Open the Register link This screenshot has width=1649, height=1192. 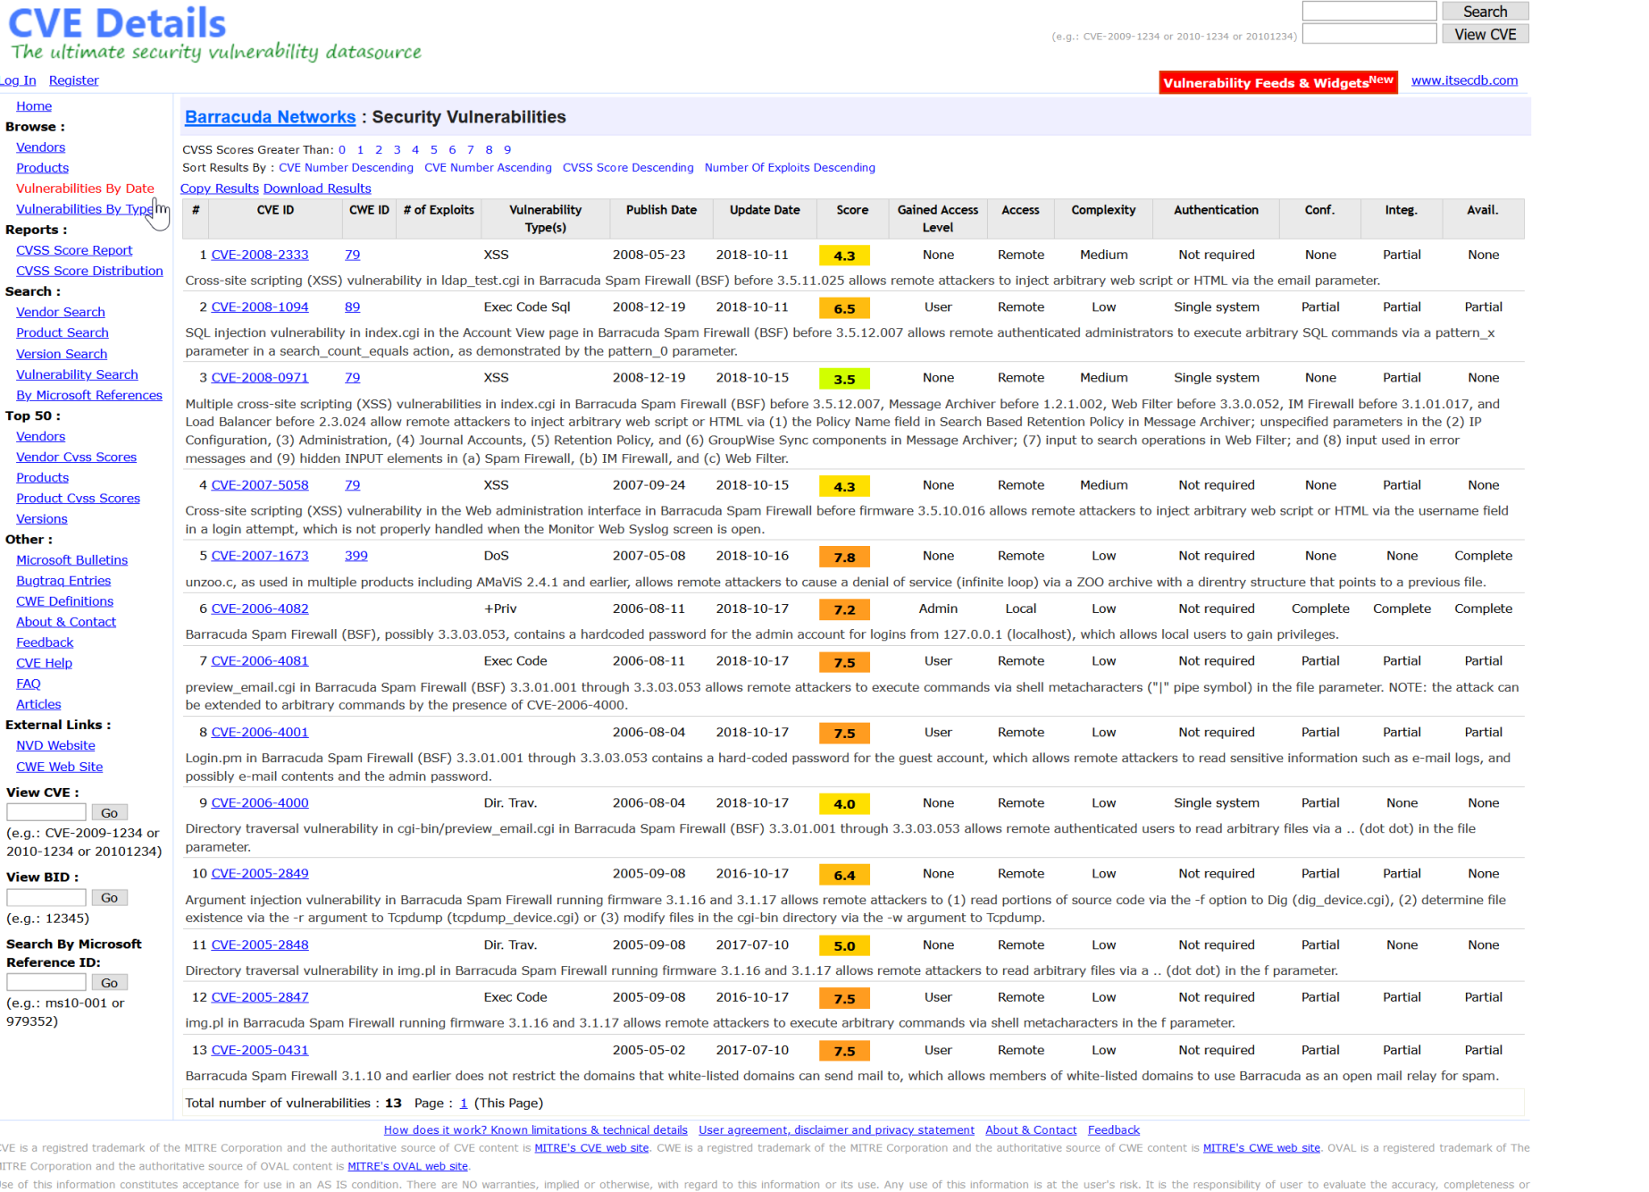click(x=73, y=80)
